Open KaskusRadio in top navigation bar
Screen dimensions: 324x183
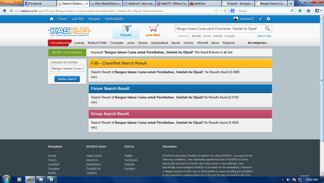(x=114, y=19)
